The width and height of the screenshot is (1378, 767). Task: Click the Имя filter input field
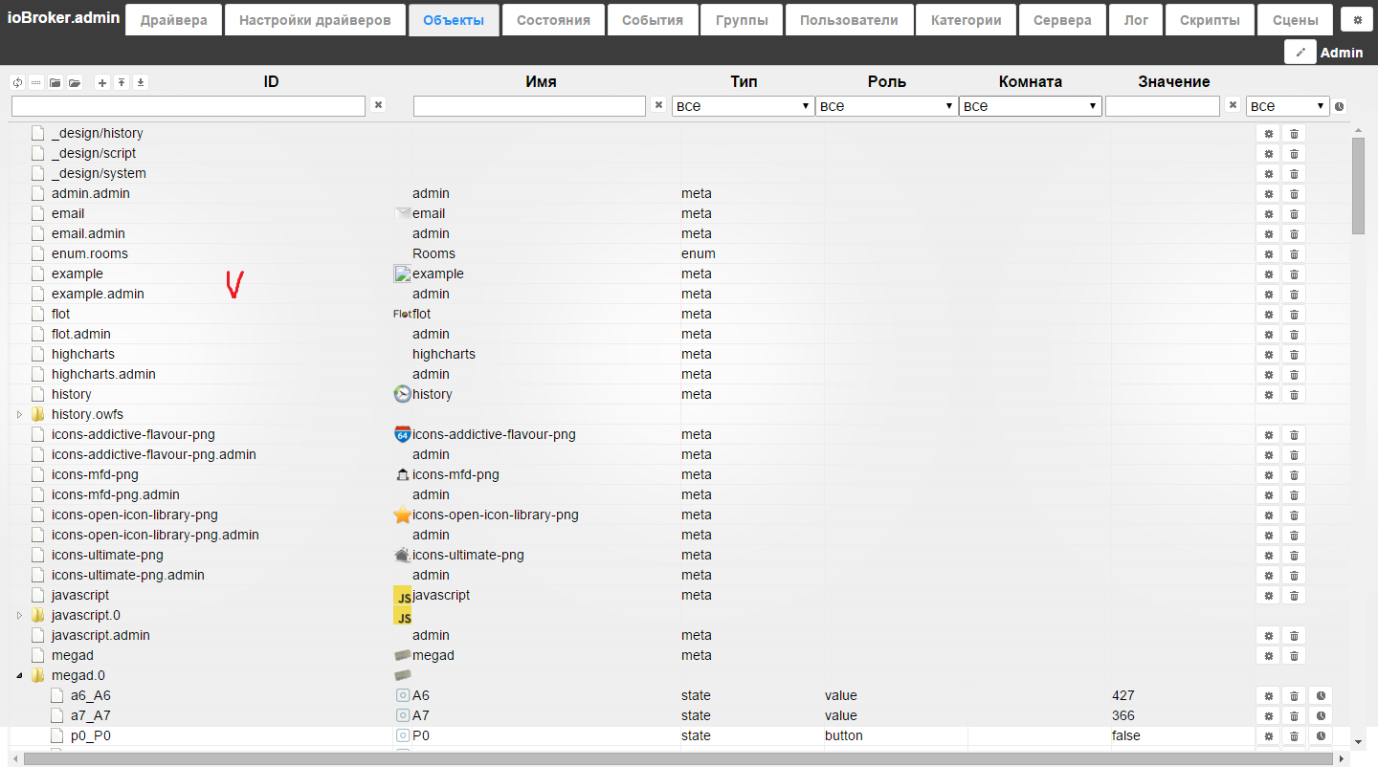pyautogui.click(x=529, y=106)
